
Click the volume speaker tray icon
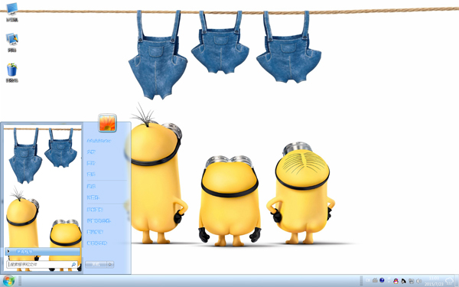point(418,281)
